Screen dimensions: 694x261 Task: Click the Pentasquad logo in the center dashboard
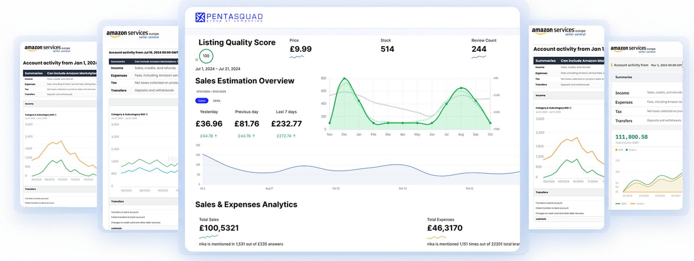click(x=229, y=17)
